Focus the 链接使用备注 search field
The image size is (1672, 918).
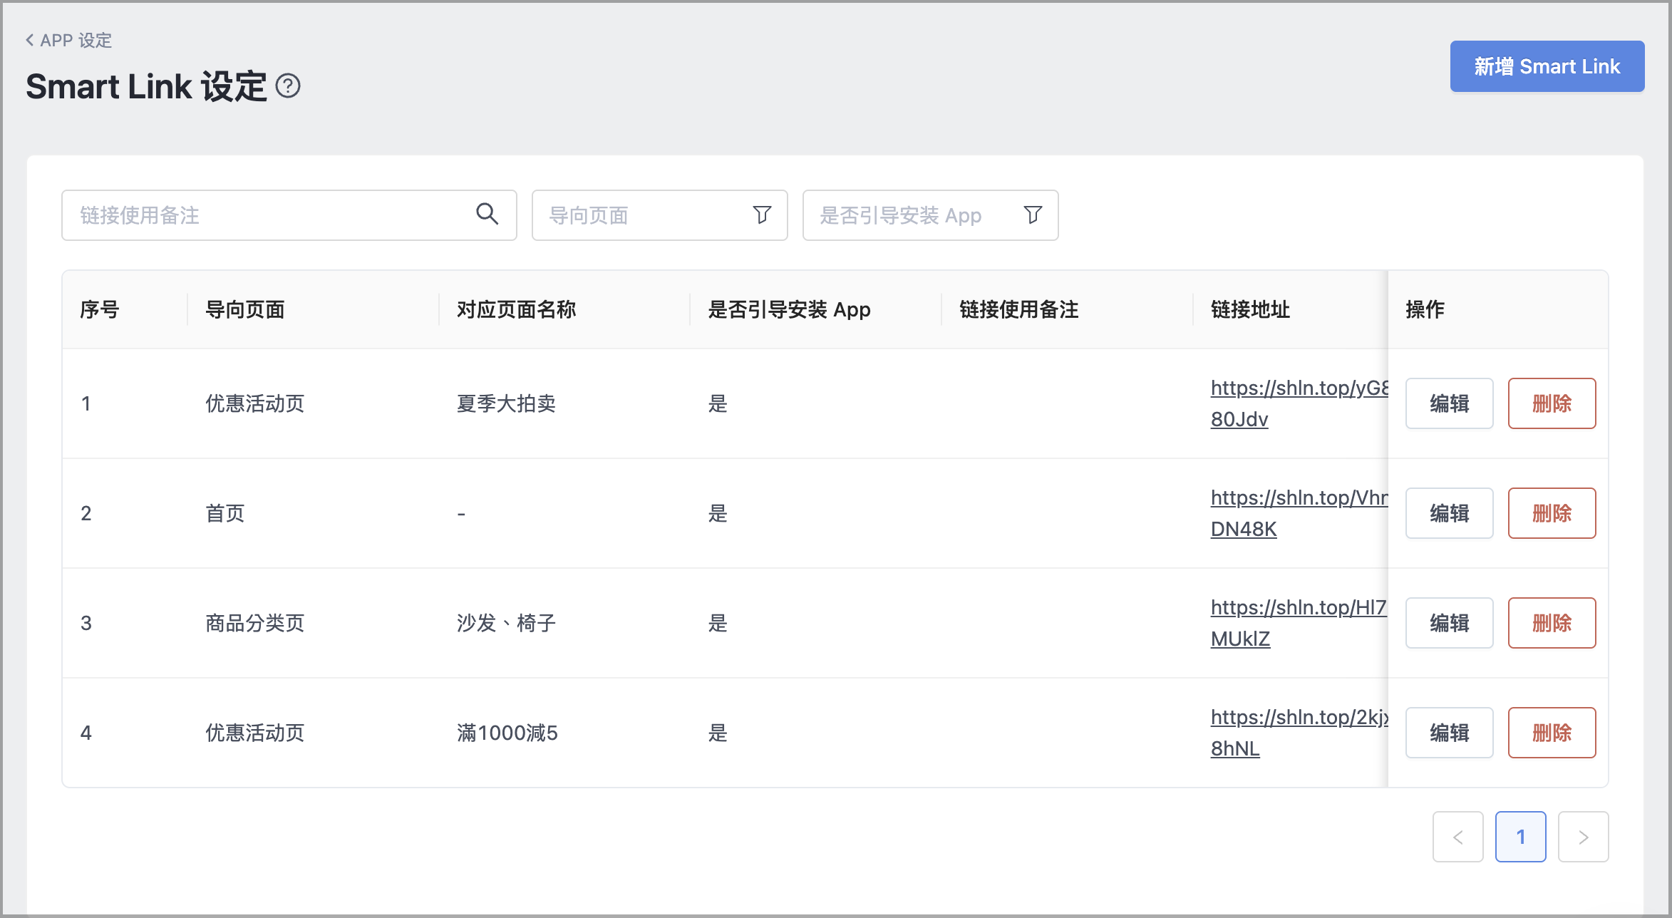pyautogui.click(x=289, y=215)
